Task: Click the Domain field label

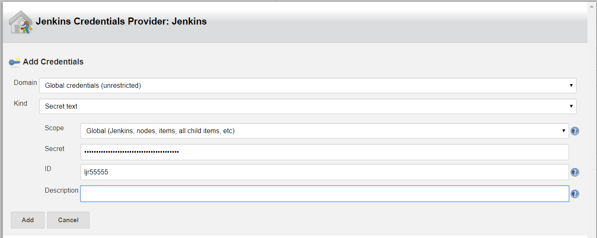Action: [25, 82]
